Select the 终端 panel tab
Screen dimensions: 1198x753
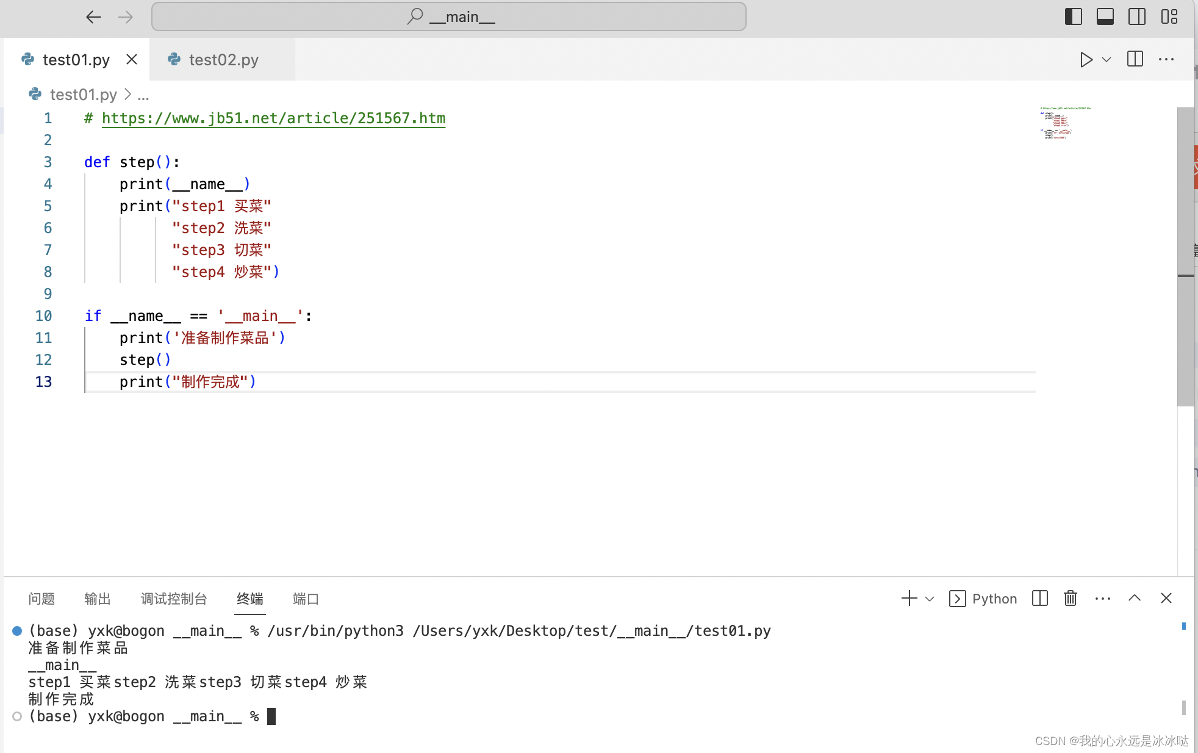pos(250,599)
